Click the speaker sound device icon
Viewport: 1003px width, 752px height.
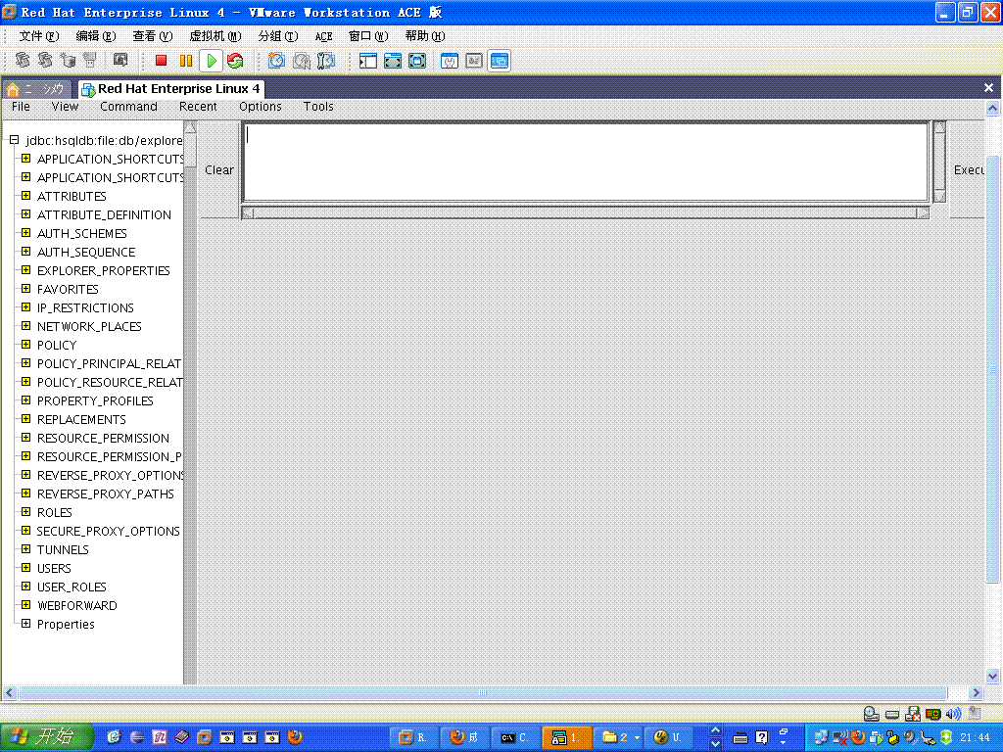[953, 714]
